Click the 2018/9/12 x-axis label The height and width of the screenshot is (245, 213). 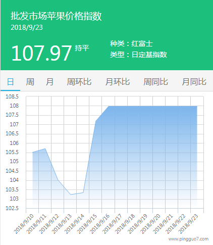click(x=49, y=224)
